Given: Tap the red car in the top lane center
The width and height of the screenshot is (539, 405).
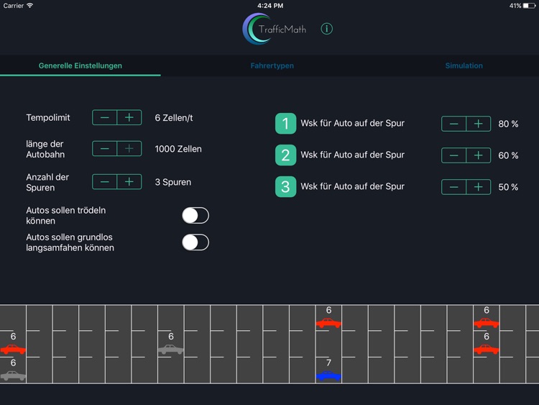Looking at the screenshot, I should point(328,323).
